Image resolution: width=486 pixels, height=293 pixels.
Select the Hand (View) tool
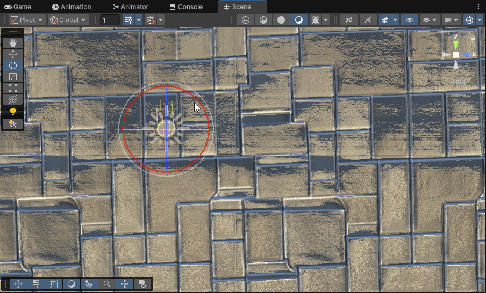click(x=13, y=42)
